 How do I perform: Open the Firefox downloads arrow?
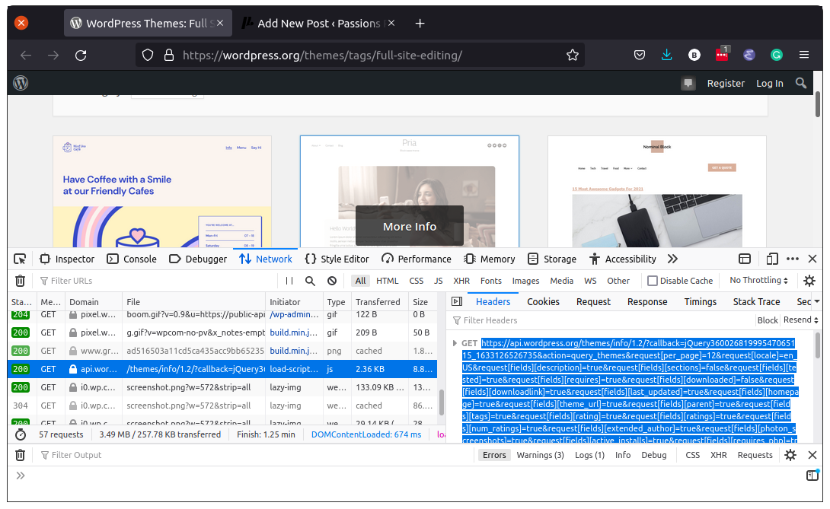[x=666, y=55]
